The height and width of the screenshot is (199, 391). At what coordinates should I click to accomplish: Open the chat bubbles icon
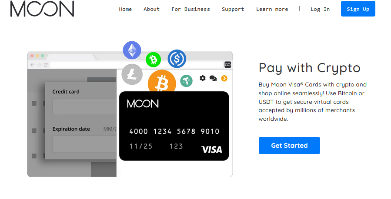click(x=213, y=79)
